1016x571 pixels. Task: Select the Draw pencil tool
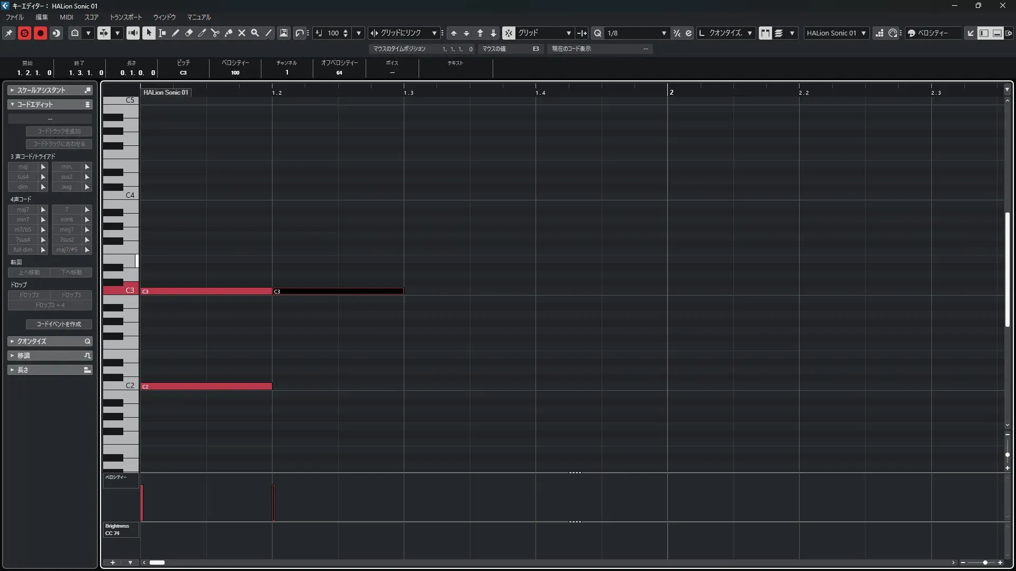[176, 33]
